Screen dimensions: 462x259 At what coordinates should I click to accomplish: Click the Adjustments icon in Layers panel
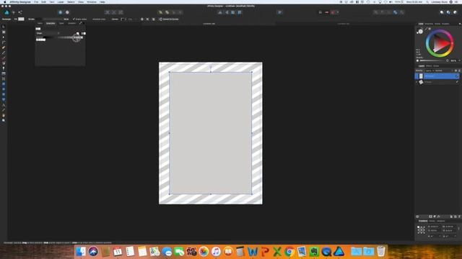coord(435,217)
